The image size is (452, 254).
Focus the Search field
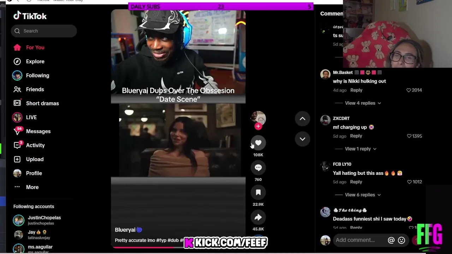point(44,31)
